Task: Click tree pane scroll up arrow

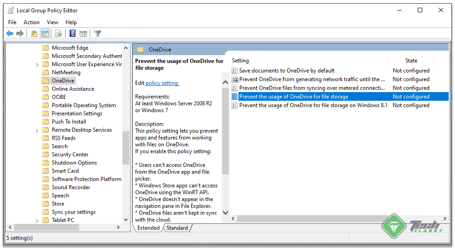Action: pos(126,48)
